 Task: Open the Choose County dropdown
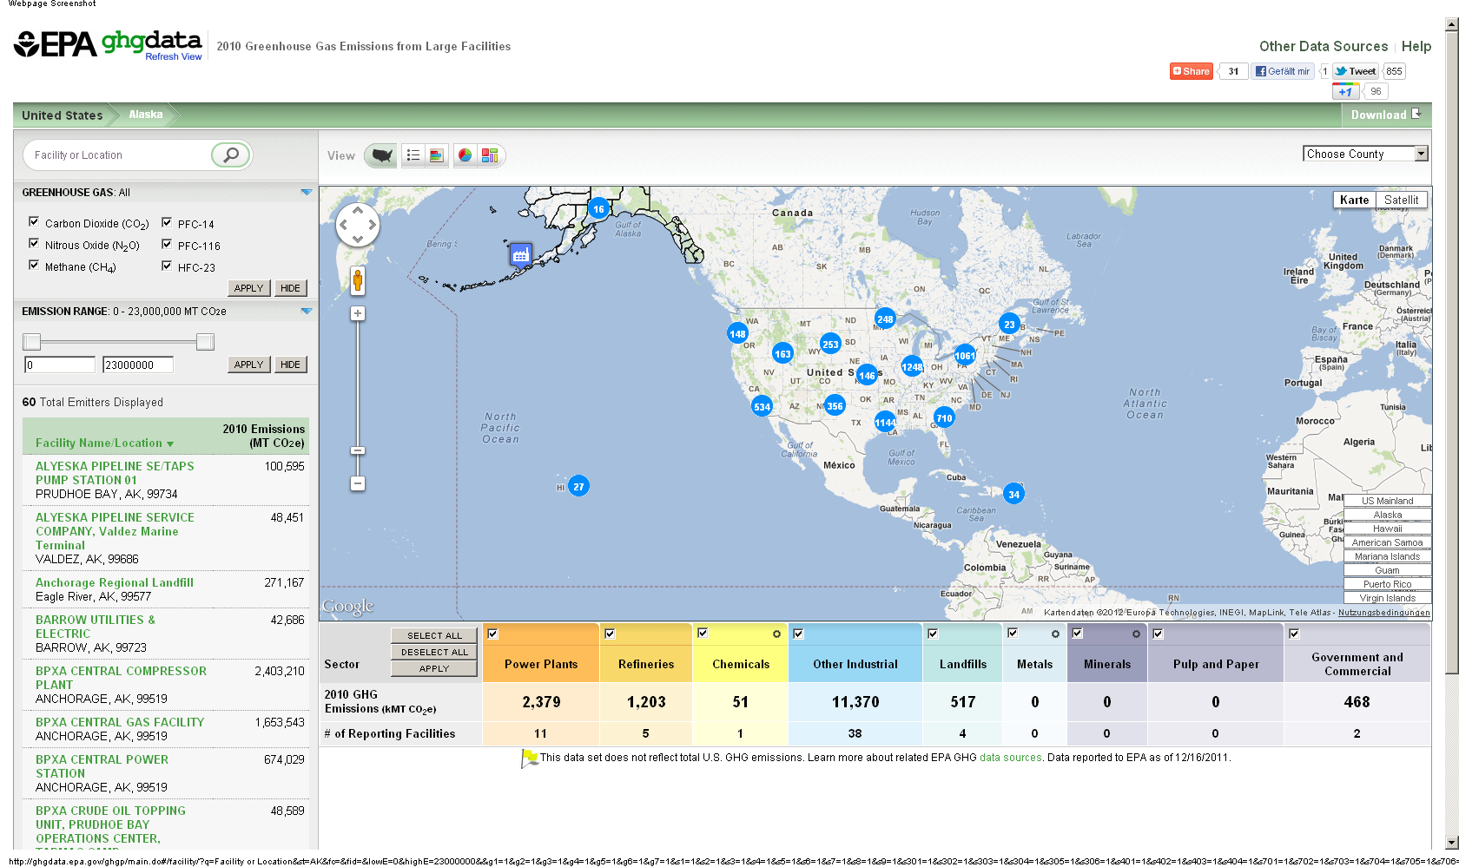(1365, 154)
